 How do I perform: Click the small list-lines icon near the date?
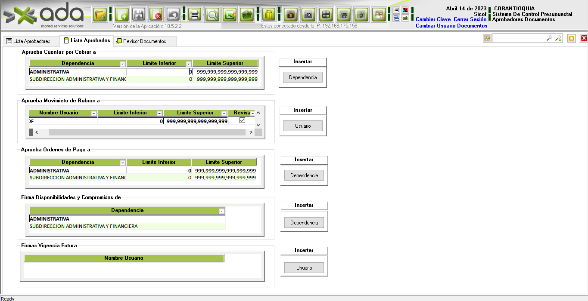tap(396, 10)
